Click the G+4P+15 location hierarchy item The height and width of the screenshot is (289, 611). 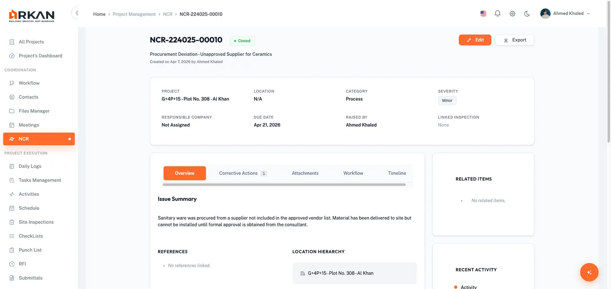(340, 273)
